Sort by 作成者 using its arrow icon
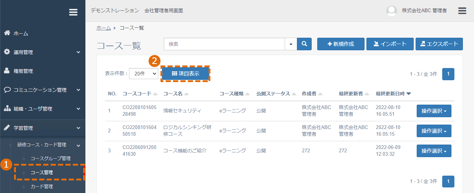This screenshot has height=193, width=474. (320, 94)
